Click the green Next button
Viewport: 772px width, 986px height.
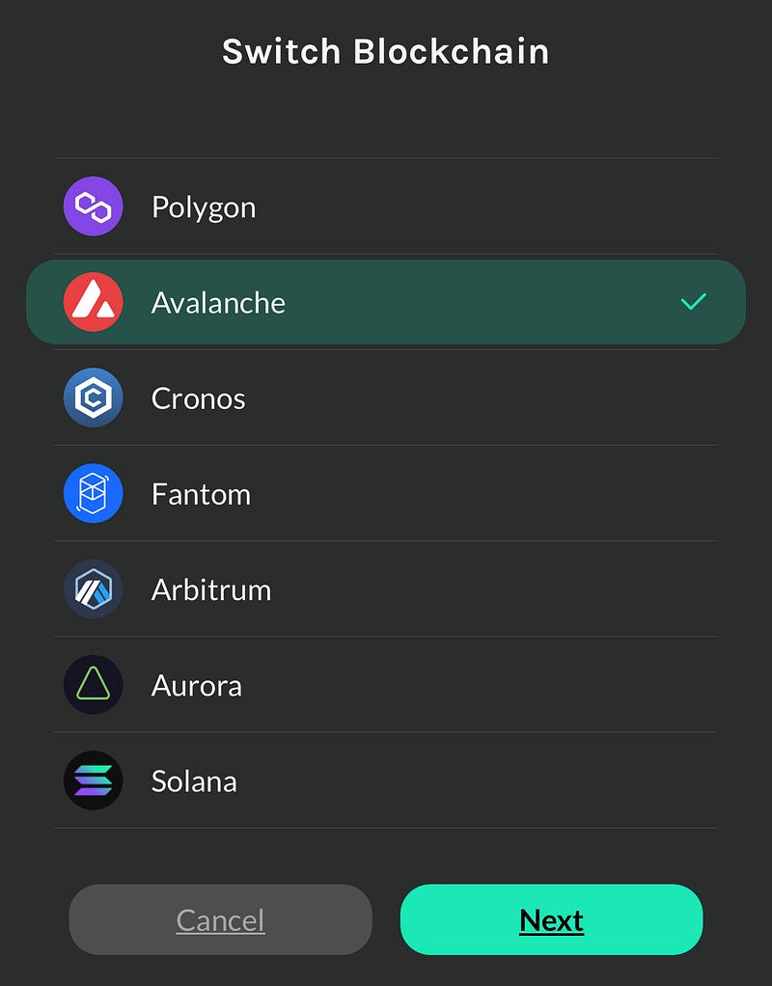point(551,919)
